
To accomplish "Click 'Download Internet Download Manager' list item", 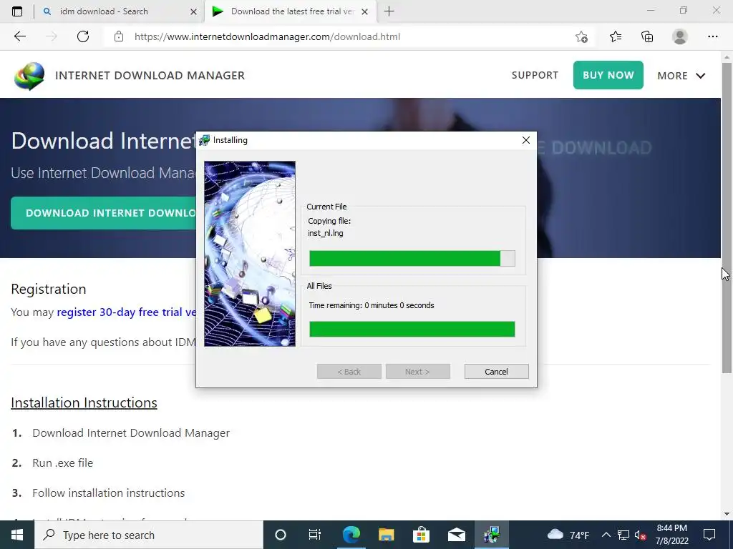I will pos(131,432).
